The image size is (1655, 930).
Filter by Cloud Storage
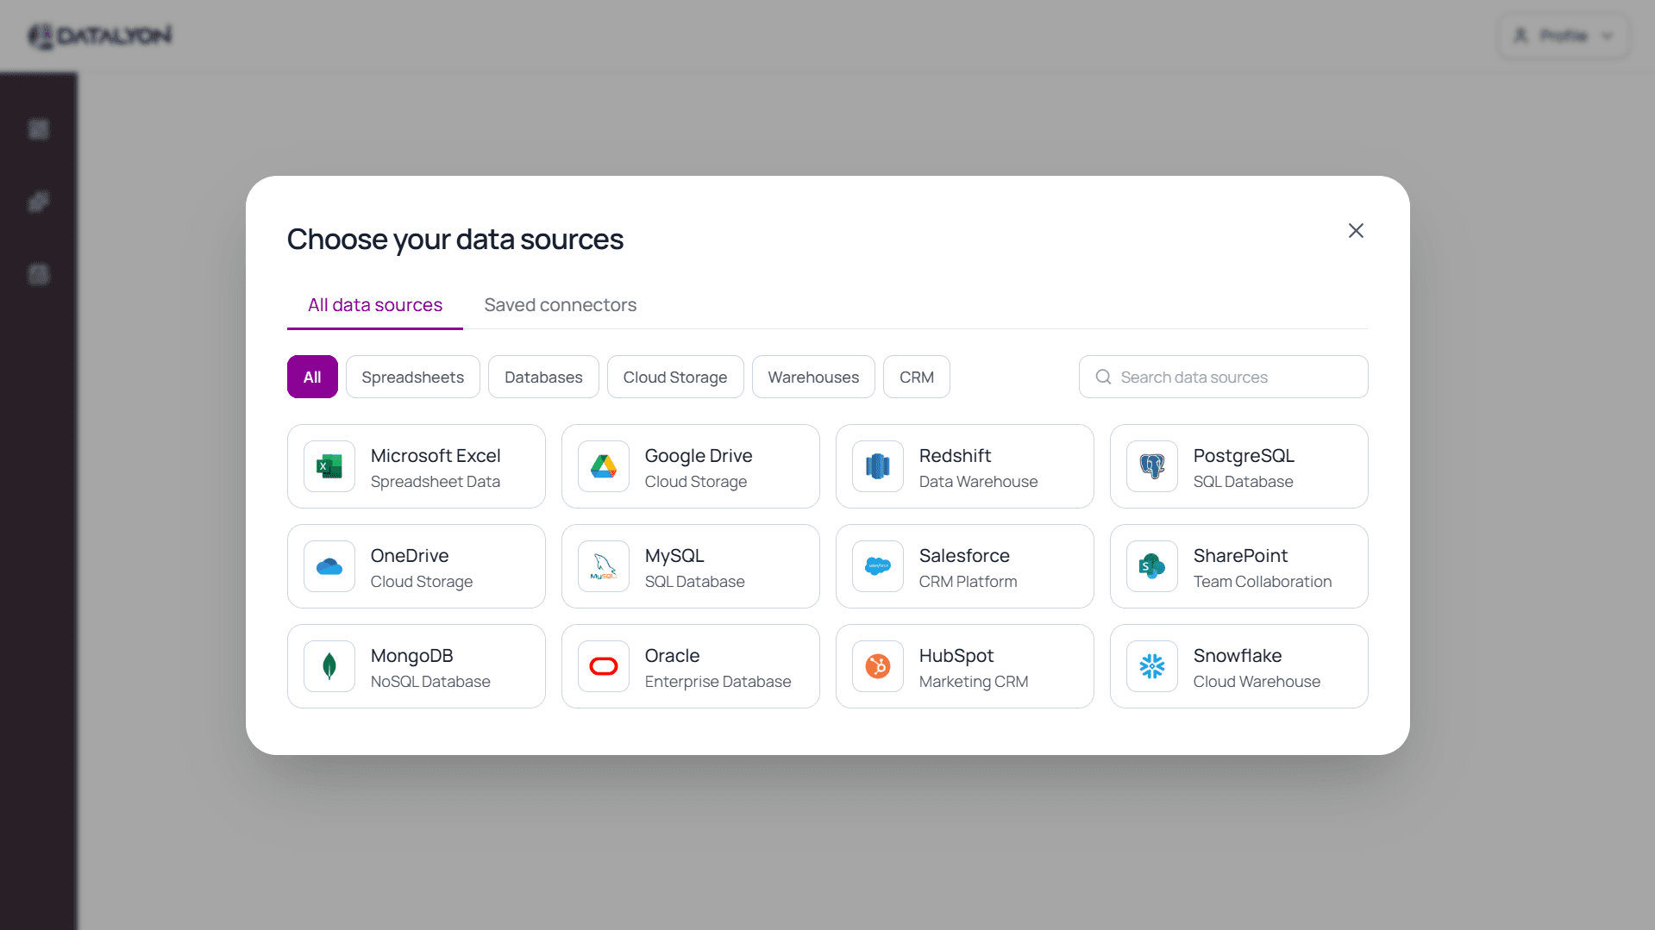[x=675, y=377]
